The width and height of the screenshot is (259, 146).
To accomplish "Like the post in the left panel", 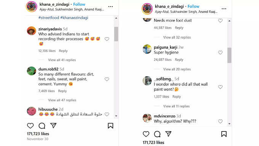I will coord(30,126).
